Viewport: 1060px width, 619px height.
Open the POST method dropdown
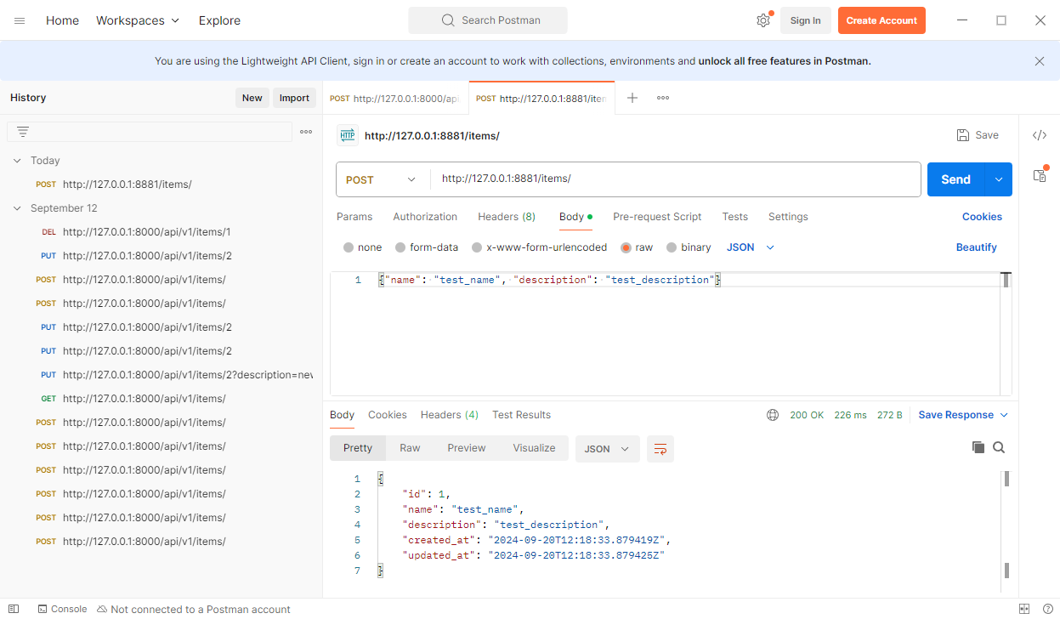coord(383,179)
